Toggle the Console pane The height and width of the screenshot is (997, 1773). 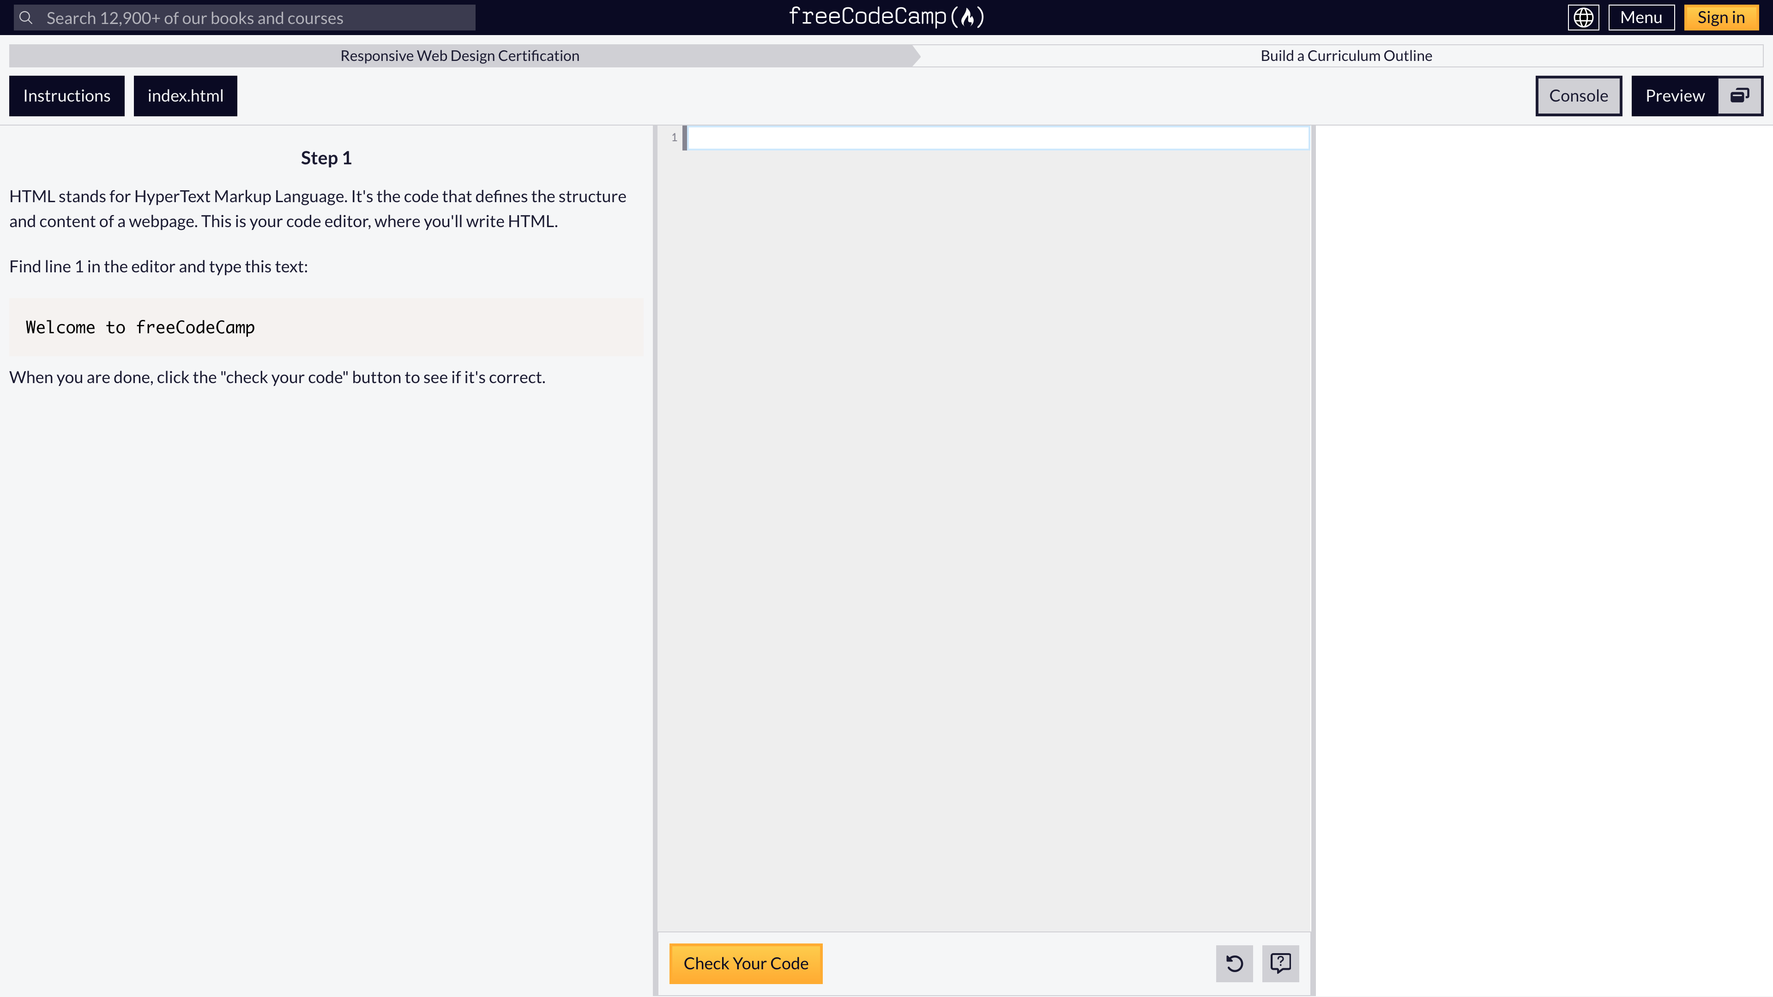pyautogui.click(x=1578, y=96)
